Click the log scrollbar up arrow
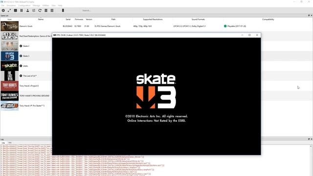Viewport: 313px width, 176px height. pyautogui.click(x=311, y=146)
